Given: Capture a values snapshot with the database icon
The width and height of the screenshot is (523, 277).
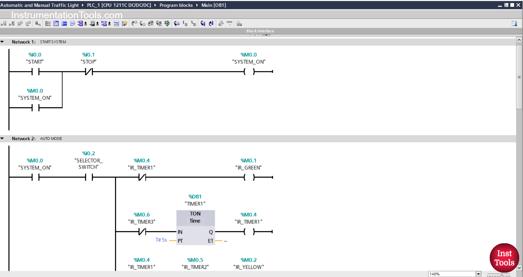Looking at the screenshot, I should pyautogui.click(x=239, y=23).
